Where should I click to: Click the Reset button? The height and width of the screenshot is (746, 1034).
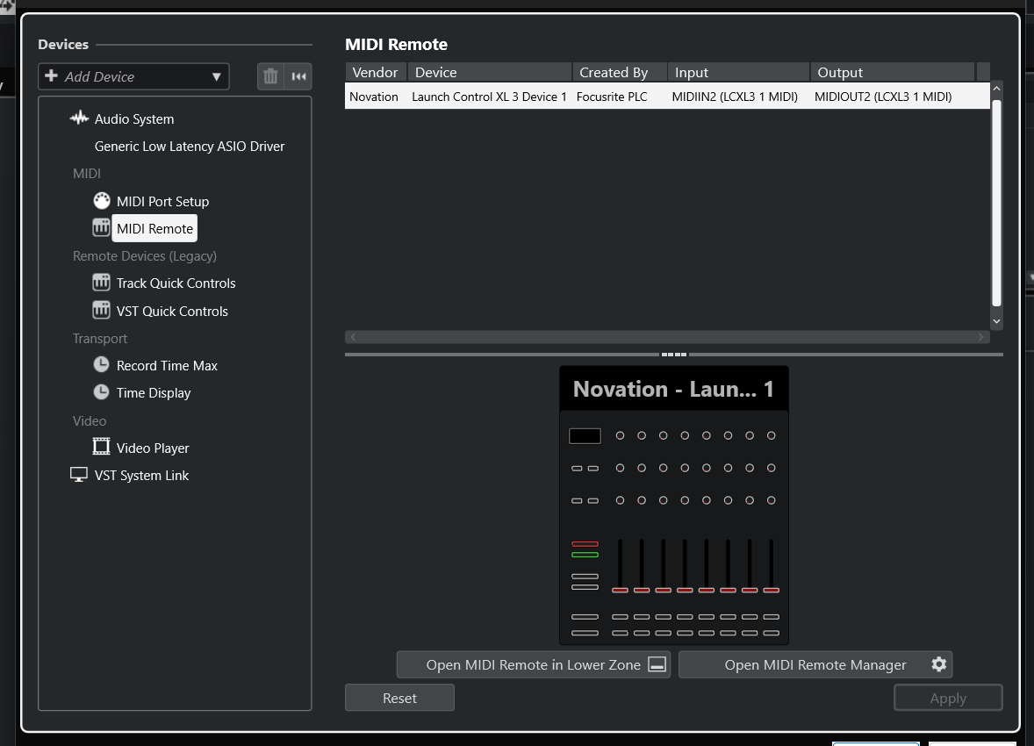pos(399,698)
